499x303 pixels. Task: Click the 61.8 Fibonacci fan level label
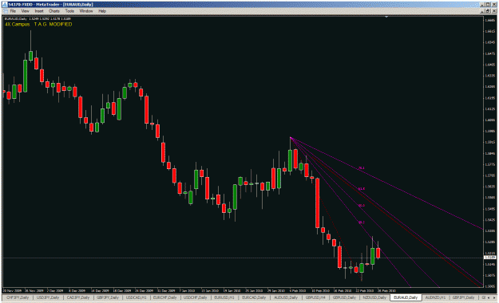point(362,188)
